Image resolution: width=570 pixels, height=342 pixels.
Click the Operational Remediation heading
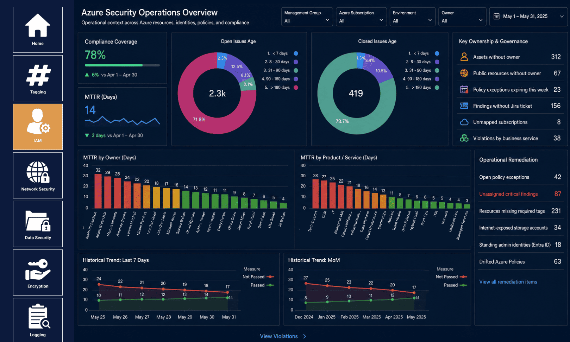pos(508,160)
